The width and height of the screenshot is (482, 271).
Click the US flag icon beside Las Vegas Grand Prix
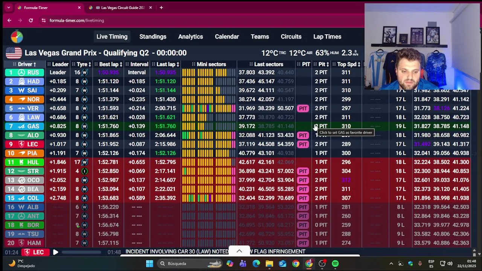pyautogui.click(x=14, y=53)
